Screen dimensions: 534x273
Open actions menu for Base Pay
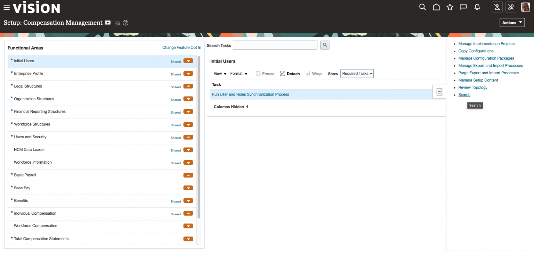(x=188, y=188)
